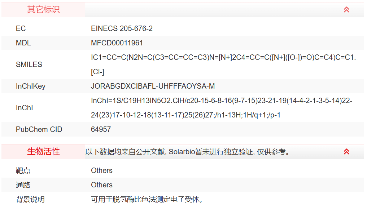Click the 背景说明 description text
Screen dimensions: 367x209
click(144, 199)
